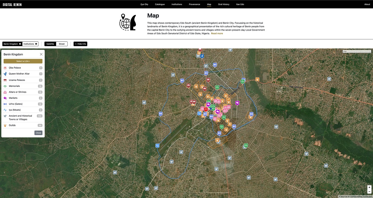Collapse the header with Hide Info
The height and width of the screenshot is (198, 373).
[80, 44]
